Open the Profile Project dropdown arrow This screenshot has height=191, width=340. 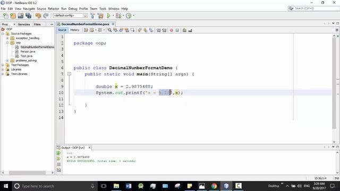click(133, 15)
